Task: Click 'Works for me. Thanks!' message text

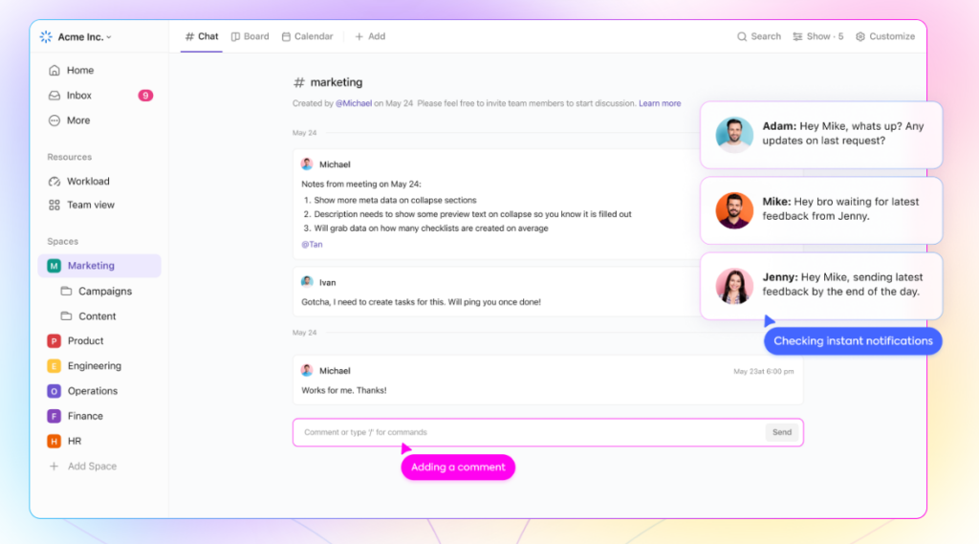Action: tap(344, 390)
